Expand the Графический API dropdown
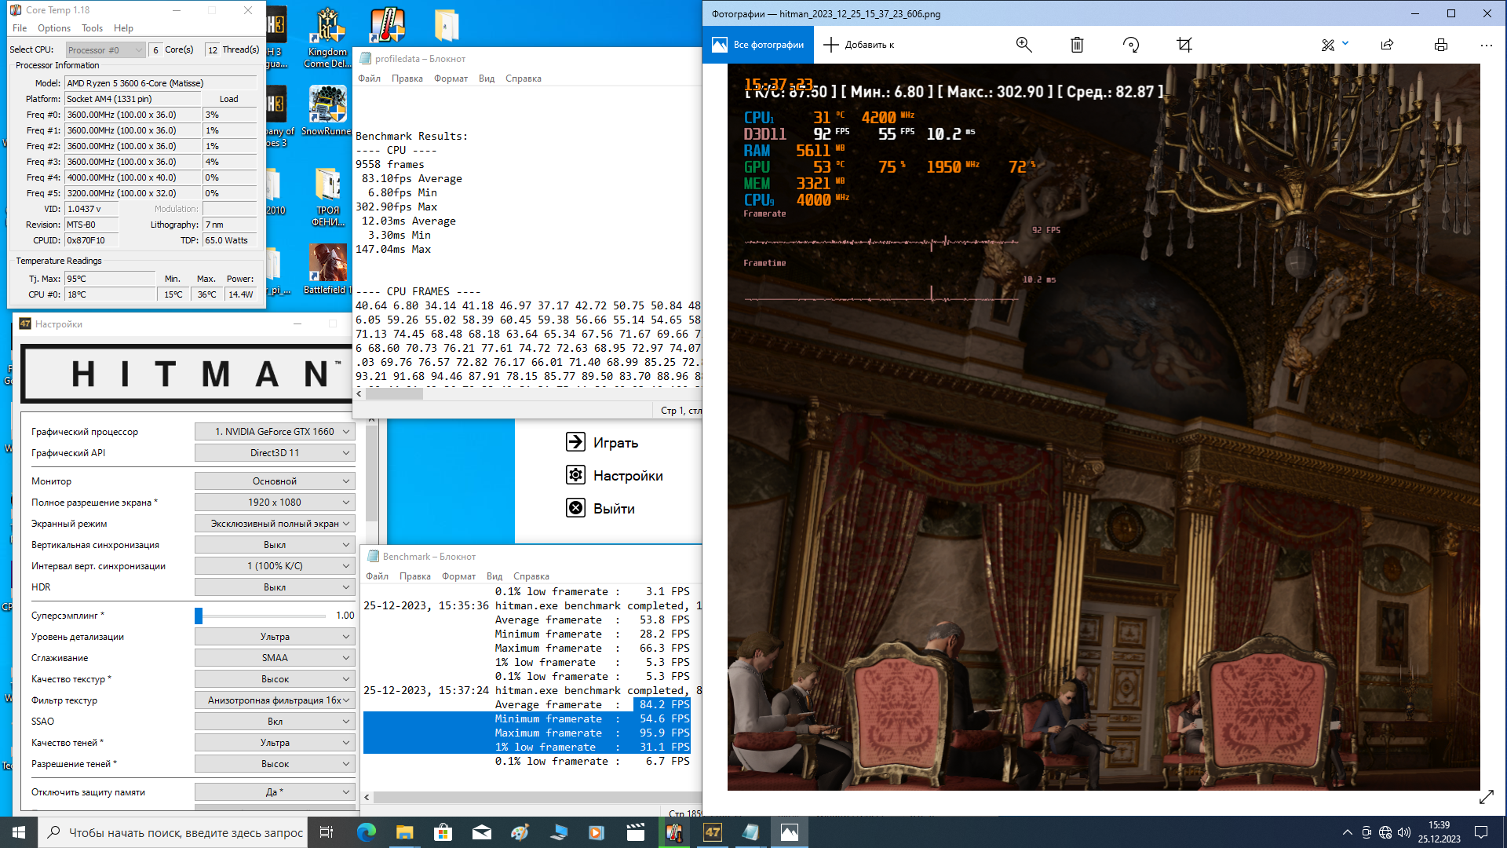The image size is (1507, 848). [275, 453]
